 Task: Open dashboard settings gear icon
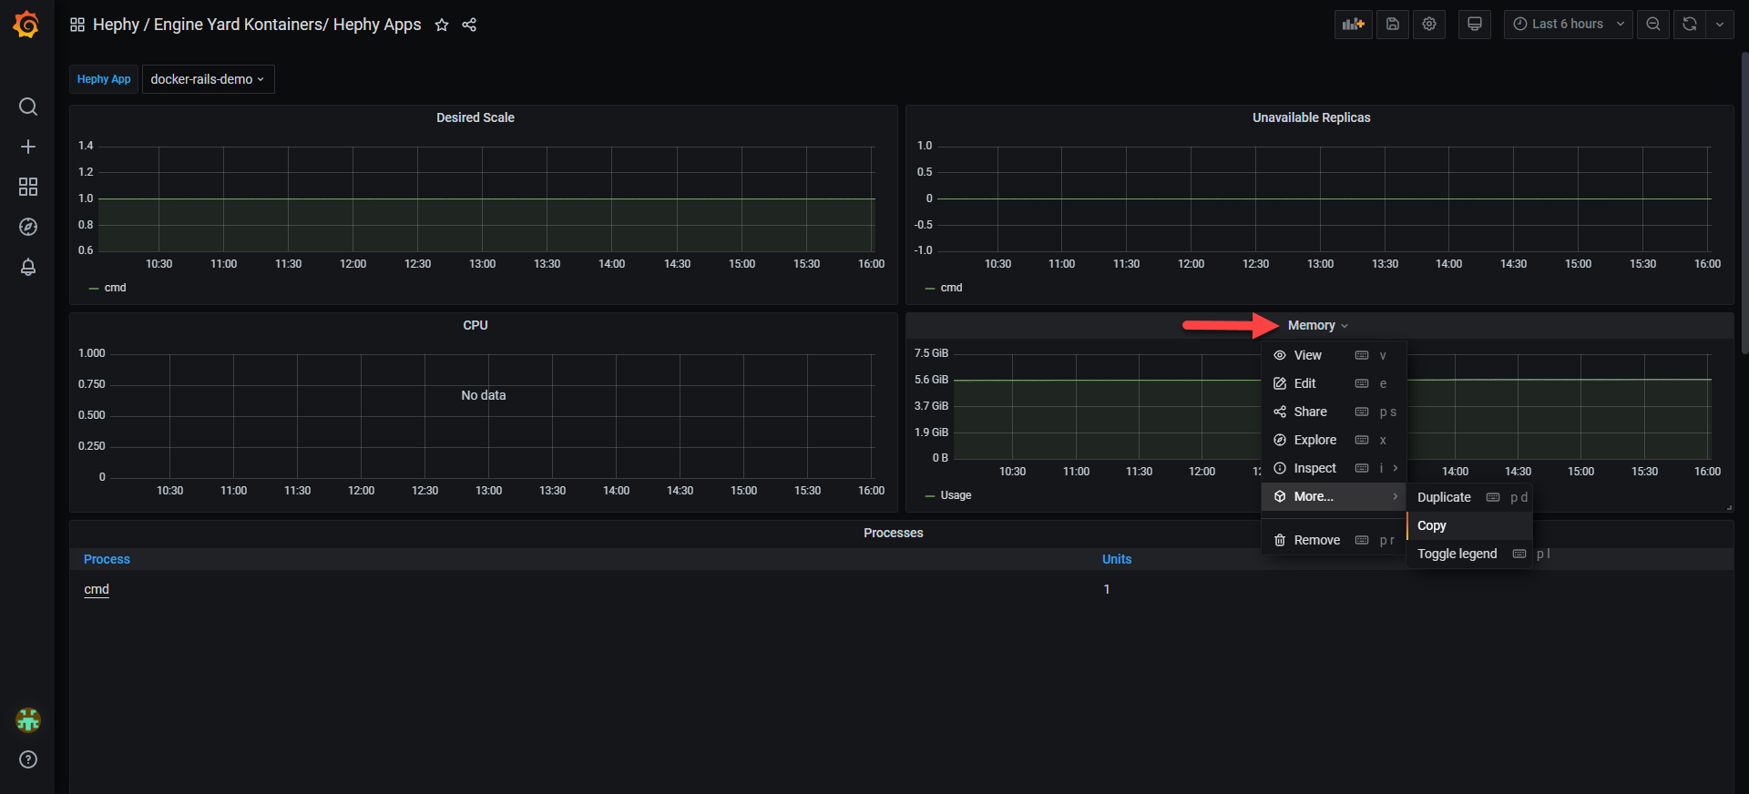coord(1429,25)
